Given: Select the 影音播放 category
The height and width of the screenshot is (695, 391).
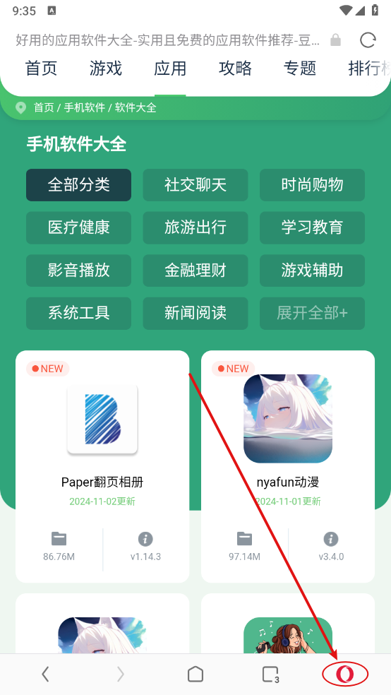Looking at the screenshot, I should pos(79,271).
